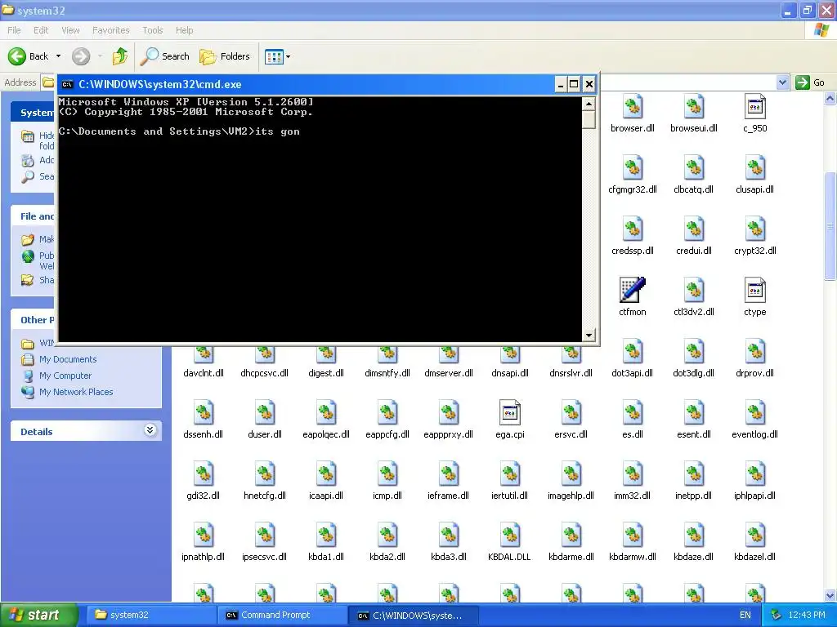Open the Edit menu
837x627 pixels.
point(41,30)
